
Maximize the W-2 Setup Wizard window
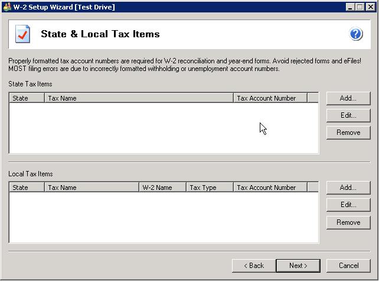point(360,7)
